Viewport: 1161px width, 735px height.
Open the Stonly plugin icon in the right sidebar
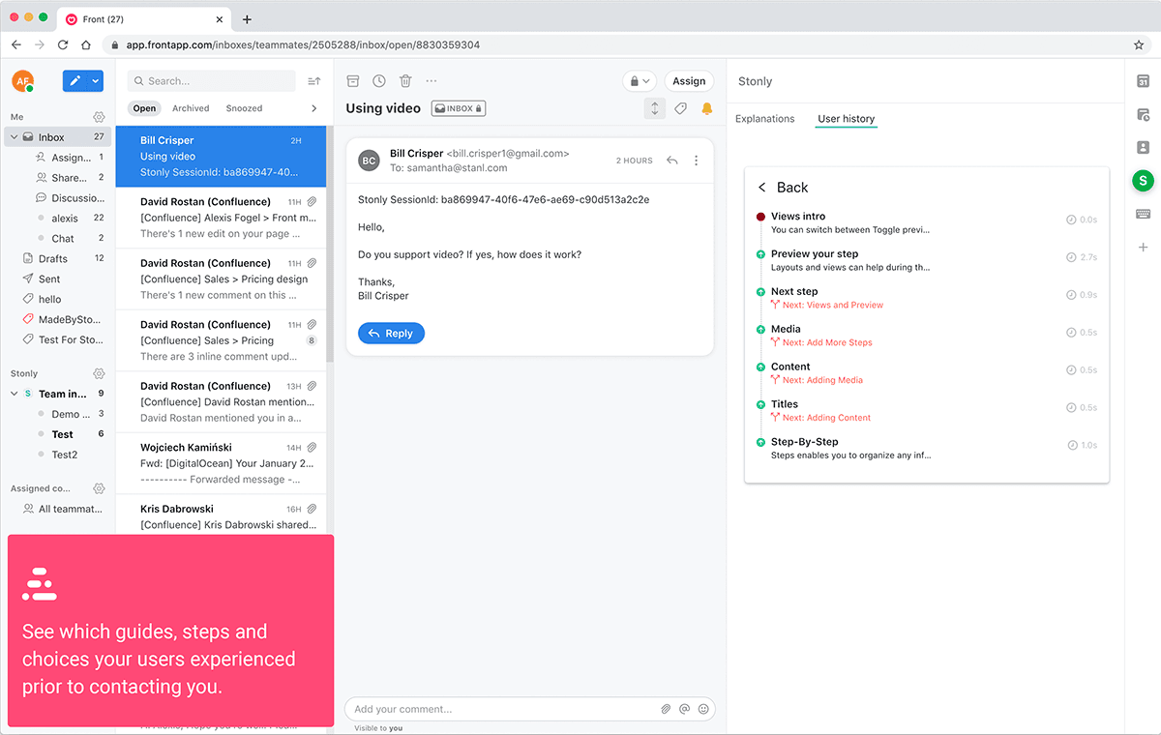(x=1143, y=180)
